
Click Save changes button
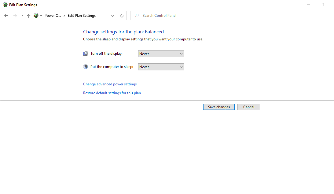219,107
